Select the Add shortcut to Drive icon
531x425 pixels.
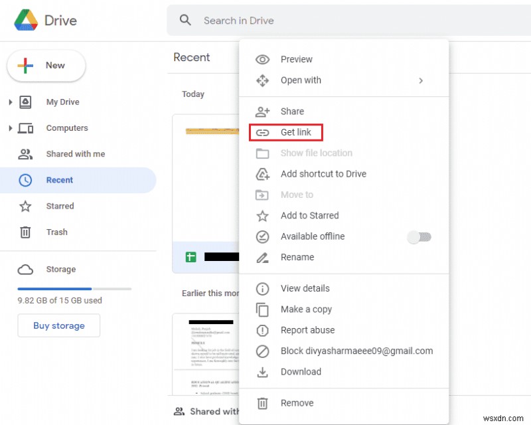pyautogui.click(x=263, y=174)
